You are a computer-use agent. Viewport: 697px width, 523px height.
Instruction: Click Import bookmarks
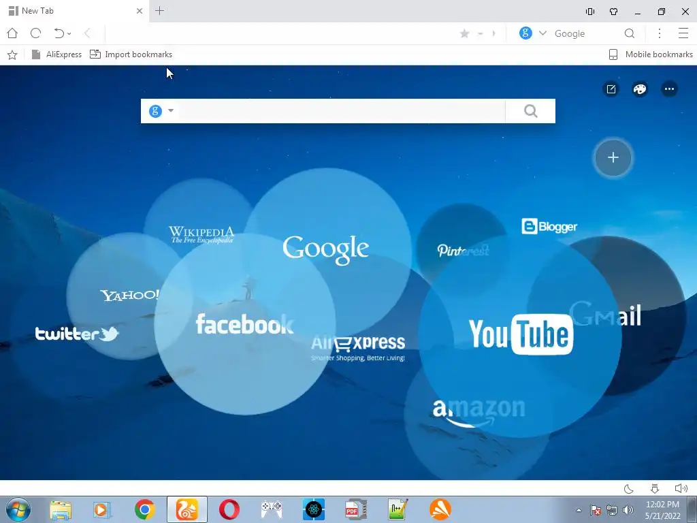click(x=131, y=54)
